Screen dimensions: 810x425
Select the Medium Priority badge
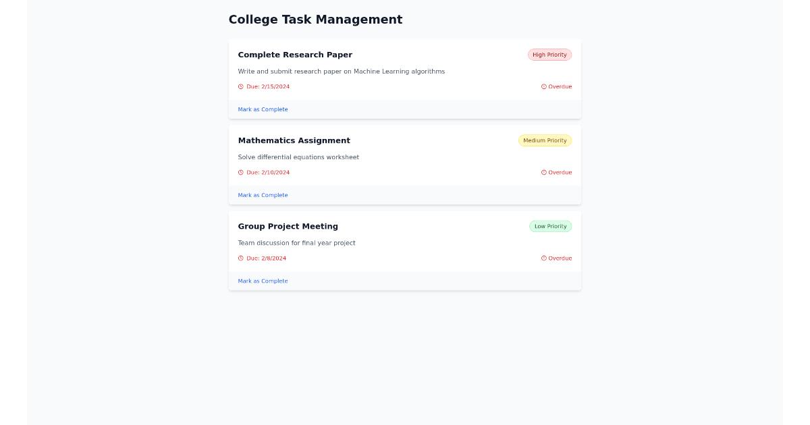pos(545,140)
